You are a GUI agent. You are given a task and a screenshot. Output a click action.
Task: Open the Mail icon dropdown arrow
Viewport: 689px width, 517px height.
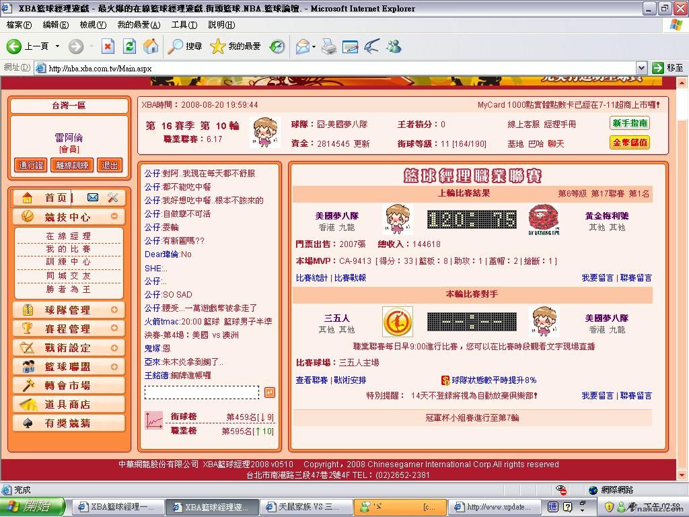(314, 46)
